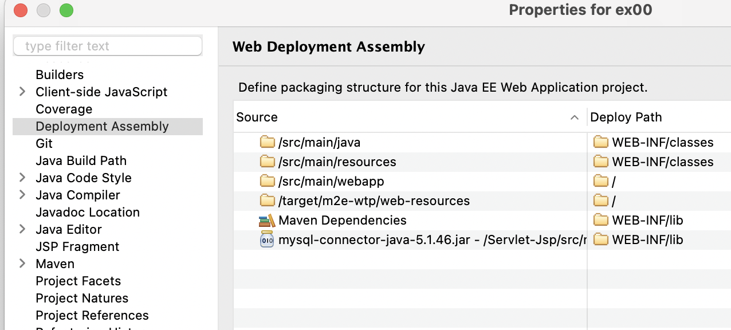The height and width of the screenshot is (330, 731).
Task: Expand the Java Code Style section
Action: (22, 178)
